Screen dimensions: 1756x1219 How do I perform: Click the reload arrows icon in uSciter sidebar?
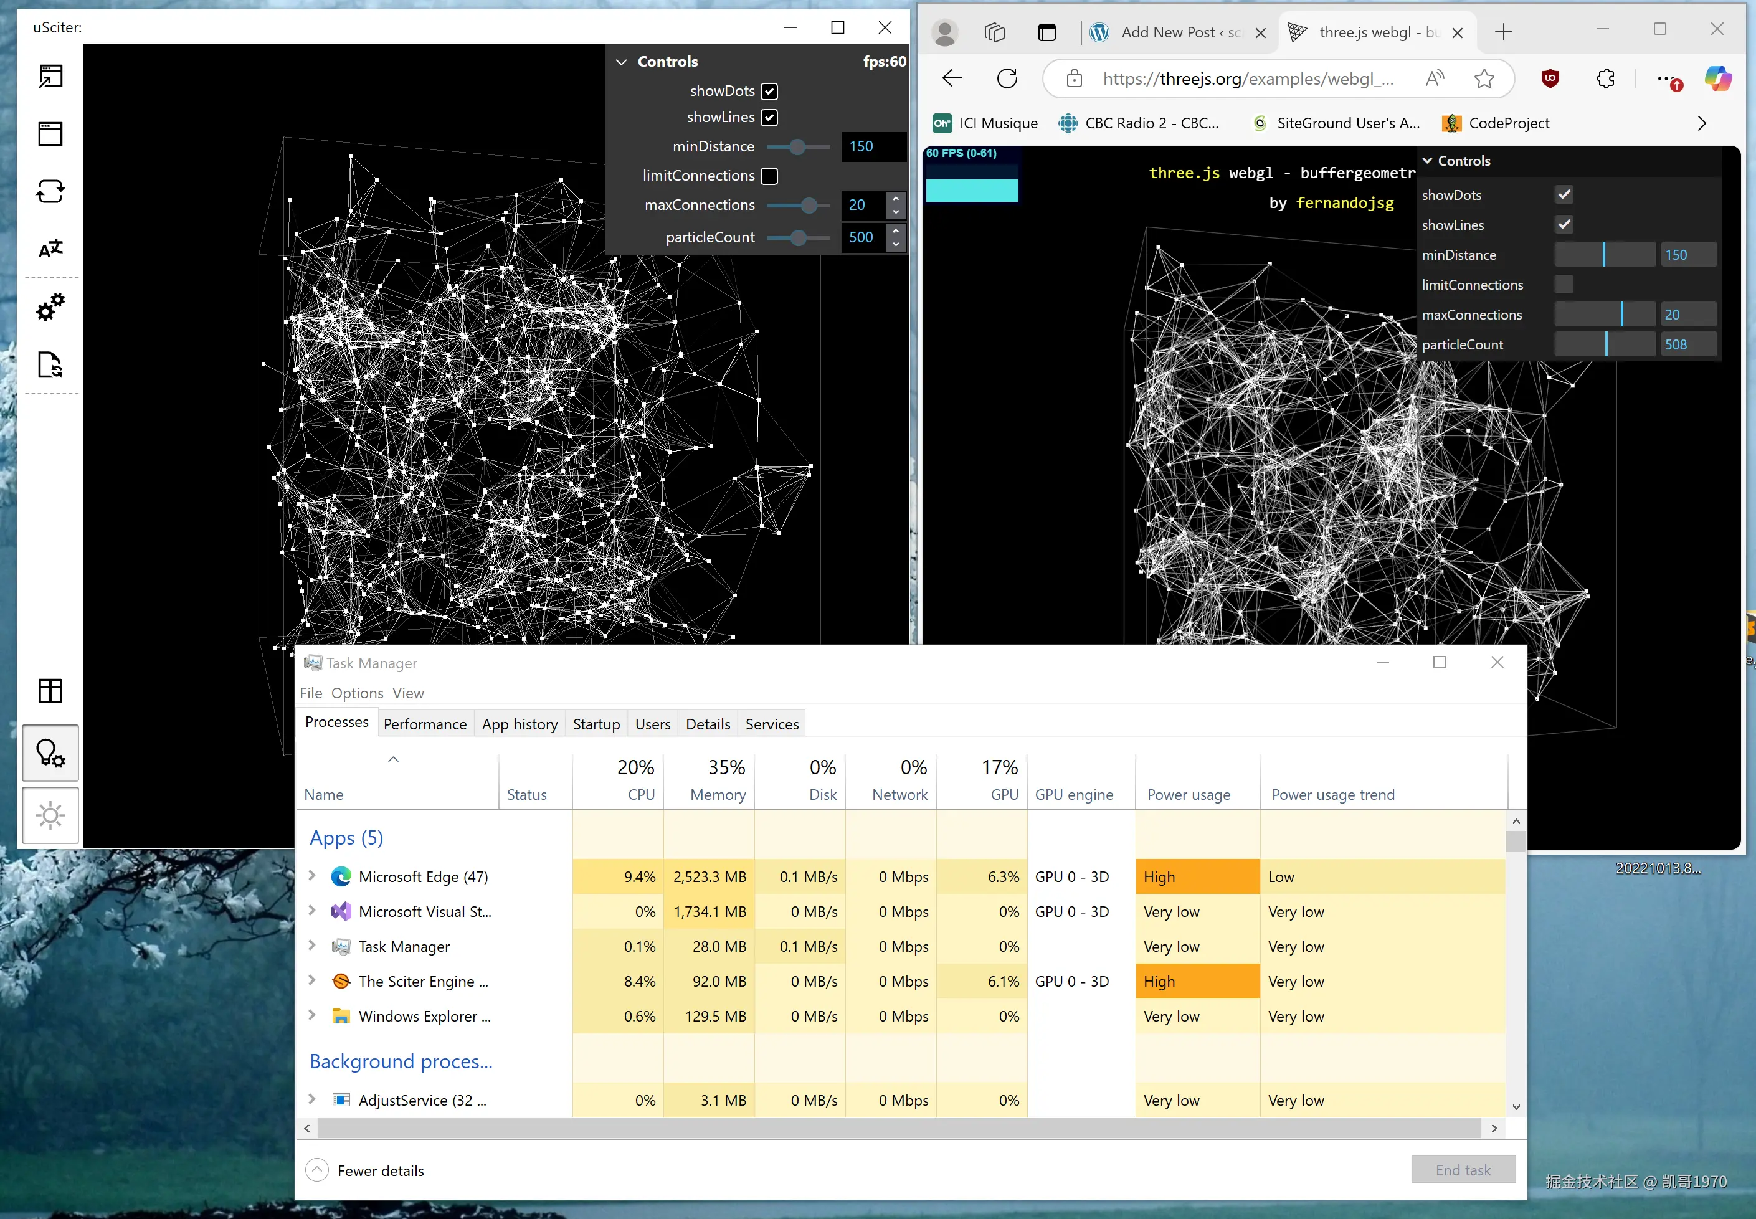click(50, 191)
